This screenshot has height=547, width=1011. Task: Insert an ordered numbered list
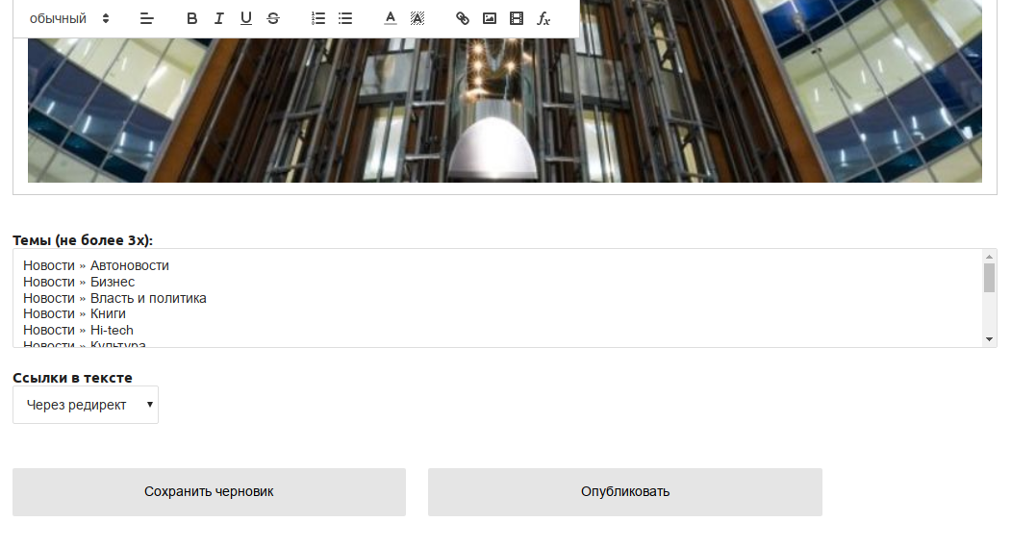click(x=317, y=18)
